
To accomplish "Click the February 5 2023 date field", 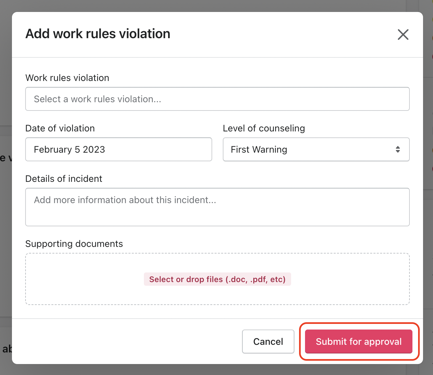I will pos(118,149).
